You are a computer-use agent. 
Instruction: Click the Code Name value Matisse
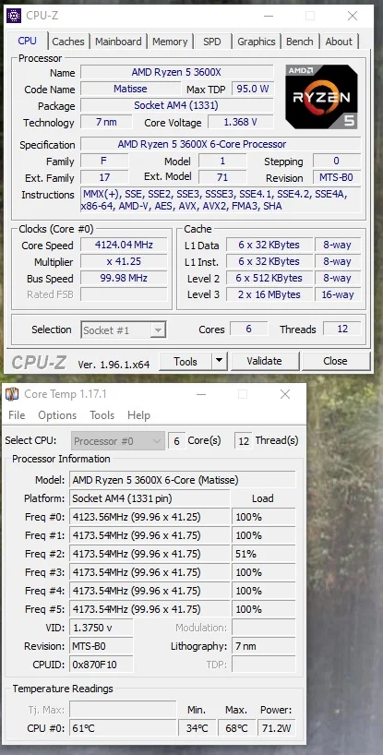pyautogui.click(x=130, y=90)
